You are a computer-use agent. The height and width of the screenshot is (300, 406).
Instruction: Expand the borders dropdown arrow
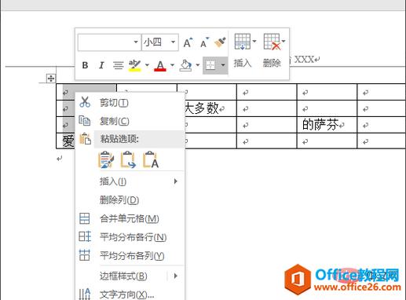point(223,65)
